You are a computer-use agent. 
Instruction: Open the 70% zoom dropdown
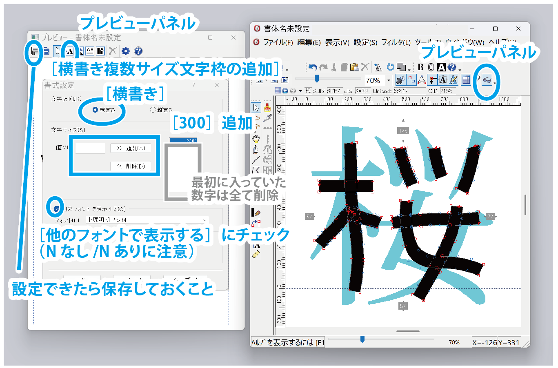(x=389, y=81)
